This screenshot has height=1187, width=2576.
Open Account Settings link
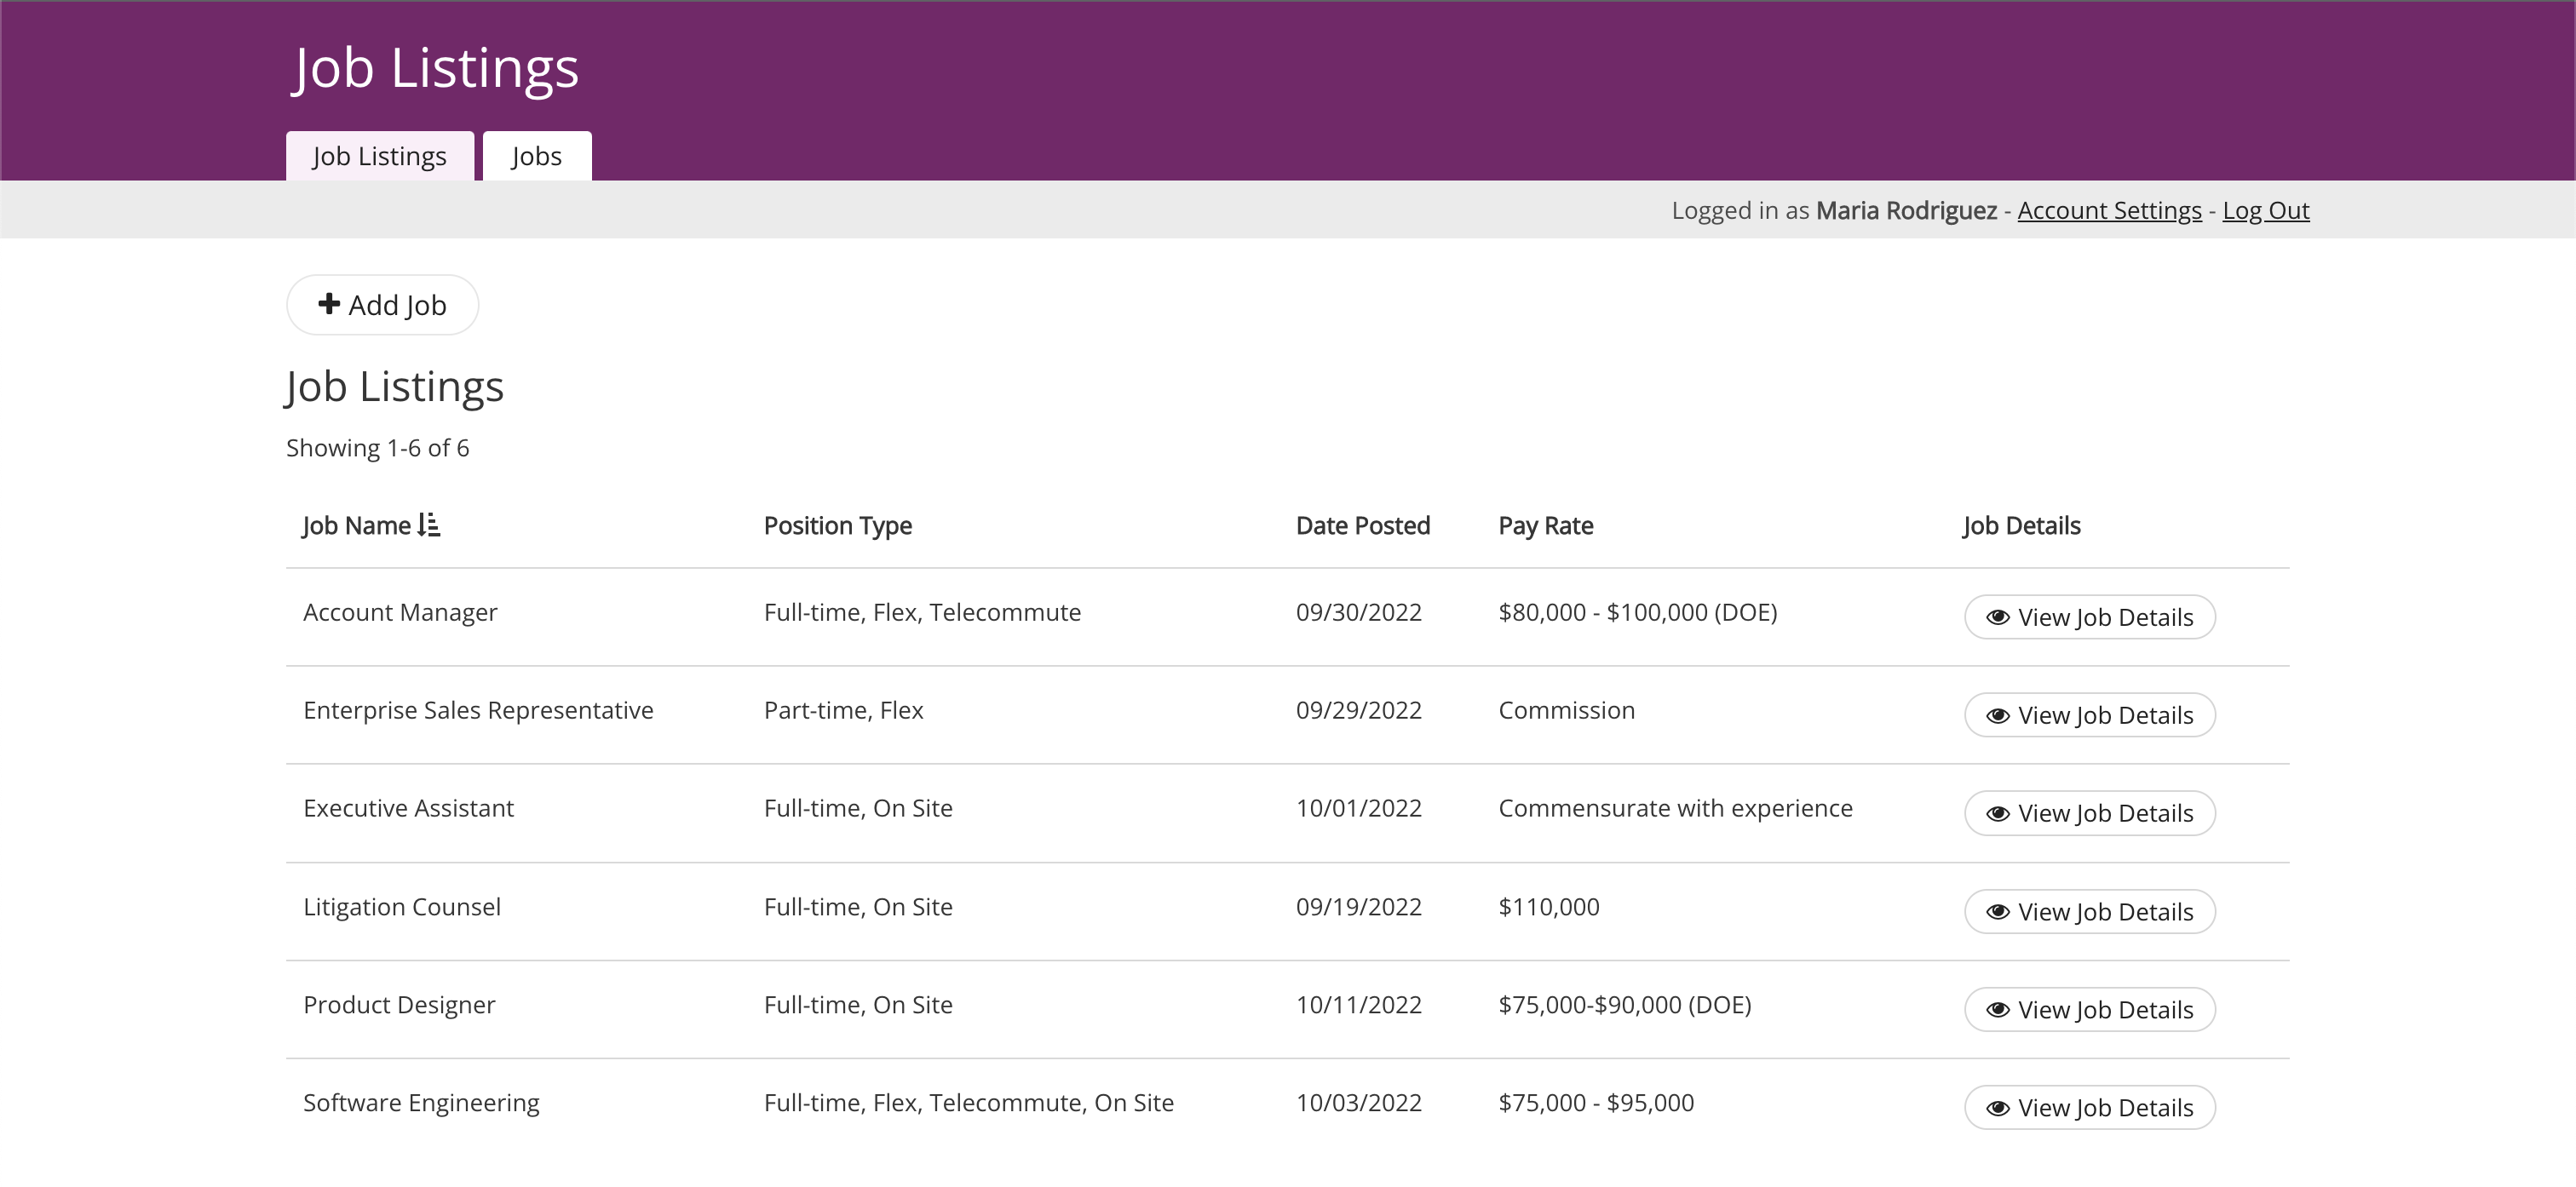pos(2109,210)
